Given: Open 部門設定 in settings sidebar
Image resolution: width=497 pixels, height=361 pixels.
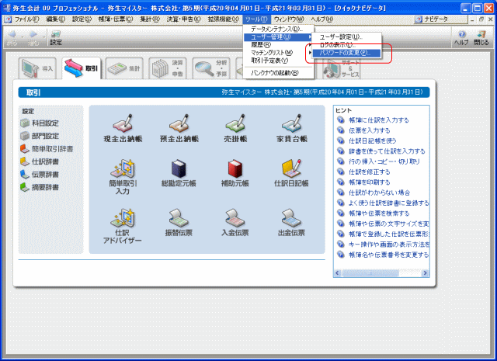Looking at the screenshot, I should coord(40,136).
